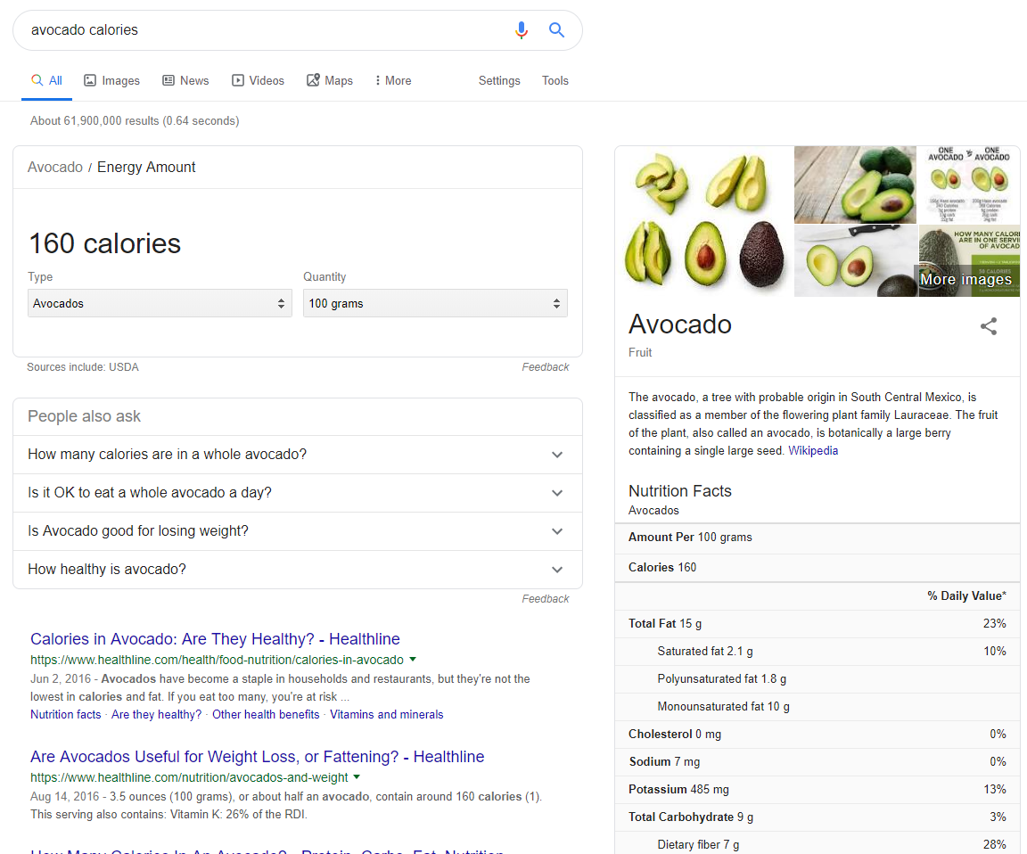Click the Tools button

[x=555, y=80]
